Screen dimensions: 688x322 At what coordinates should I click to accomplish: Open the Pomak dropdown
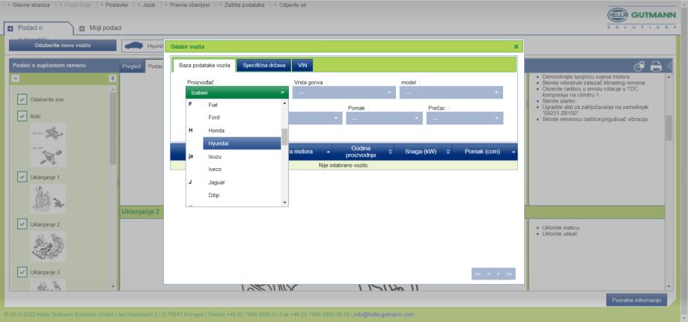(x=384, y=118)
